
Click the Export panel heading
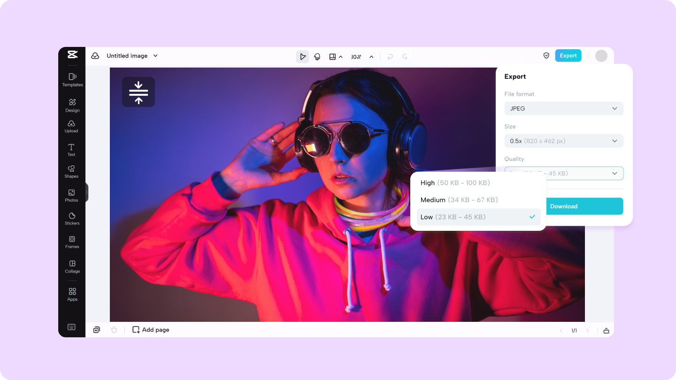pyautogui.click(x=515, y=76)
